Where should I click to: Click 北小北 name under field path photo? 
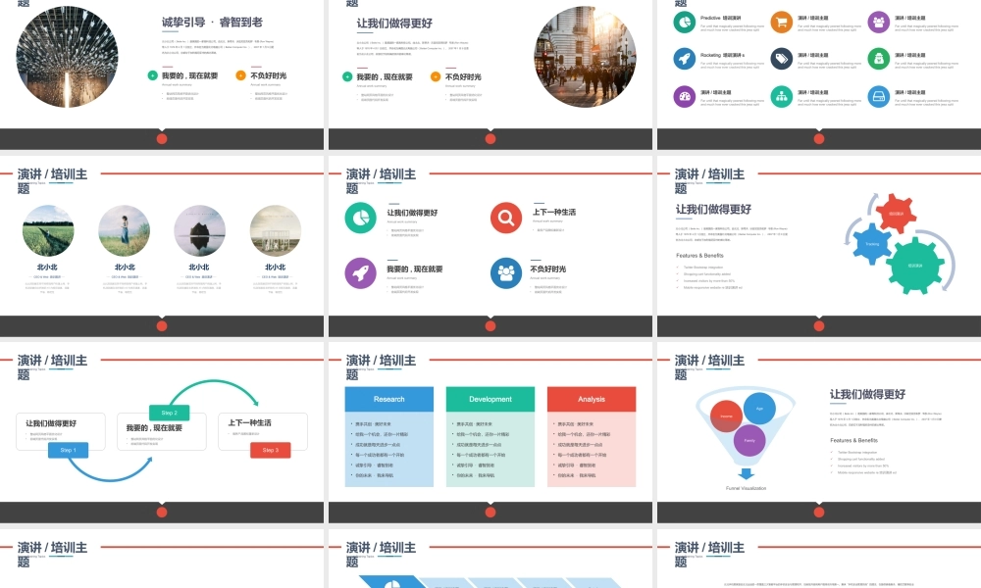[47, 267]
